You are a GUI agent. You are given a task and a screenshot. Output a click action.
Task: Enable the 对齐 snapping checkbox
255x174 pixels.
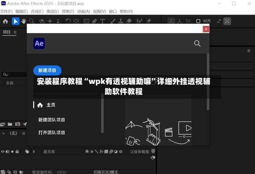[x=198, y=21]
